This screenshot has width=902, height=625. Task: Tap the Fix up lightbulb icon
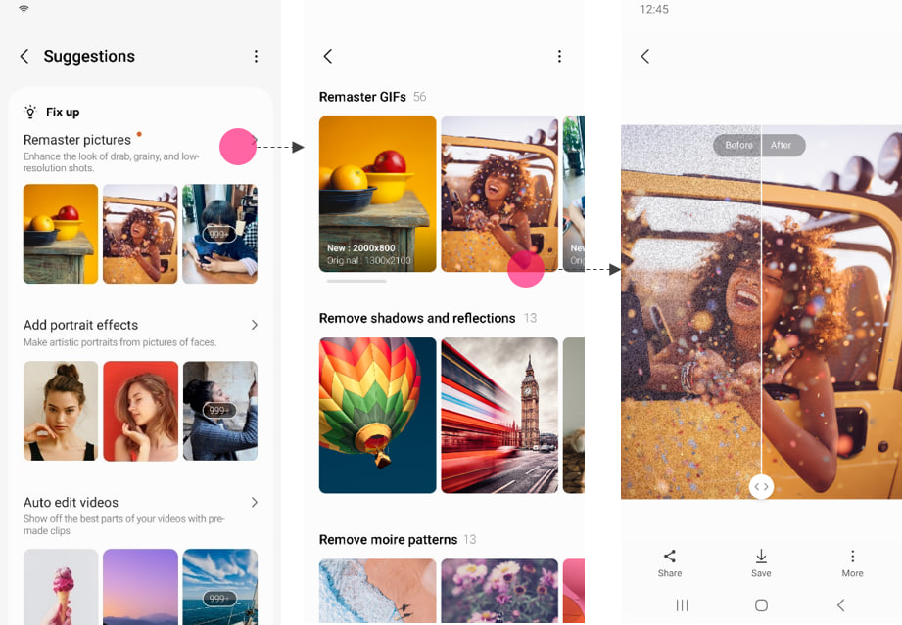[x=30, y=112]
